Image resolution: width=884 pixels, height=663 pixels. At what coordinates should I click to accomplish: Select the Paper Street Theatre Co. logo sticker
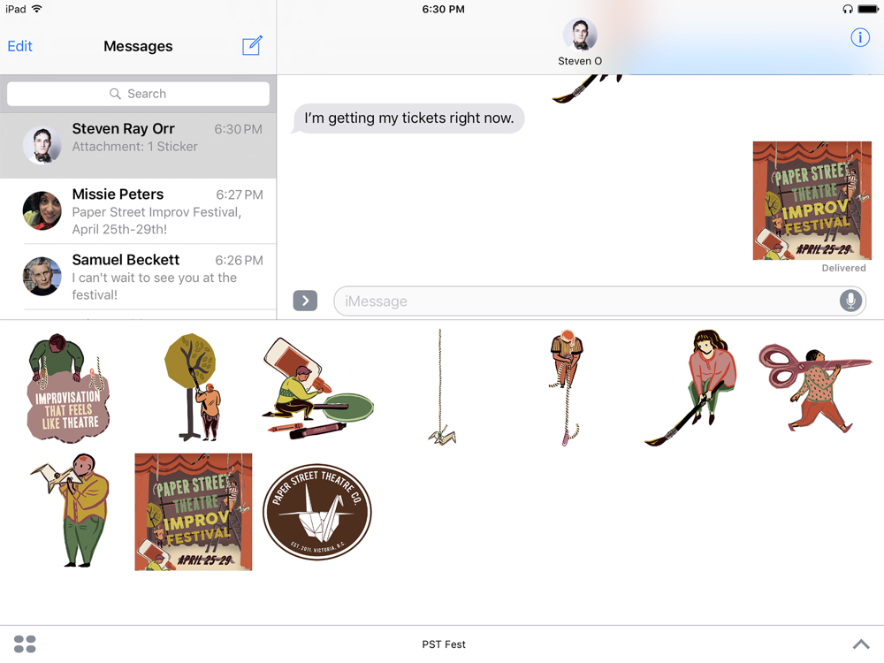[x=317, y=512]
